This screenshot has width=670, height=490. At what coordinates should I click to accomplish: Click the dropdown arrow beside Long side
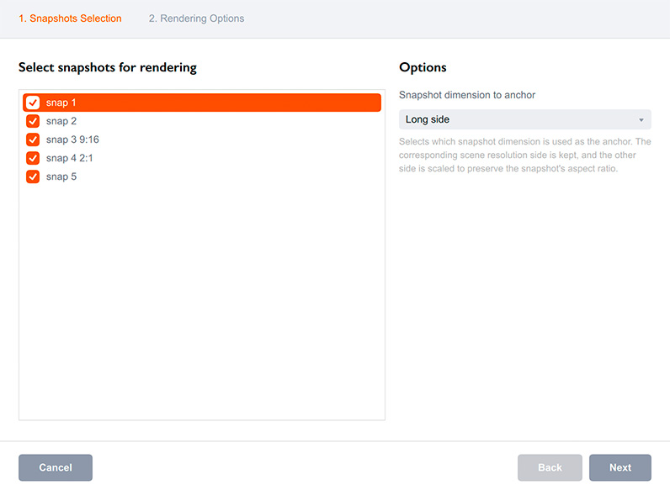pos(641,120)
